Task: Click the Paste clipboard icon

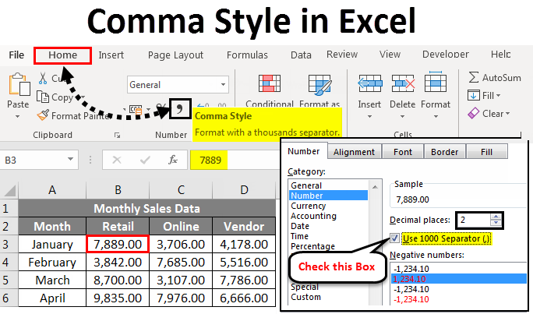Action: (x=19, y=84)
